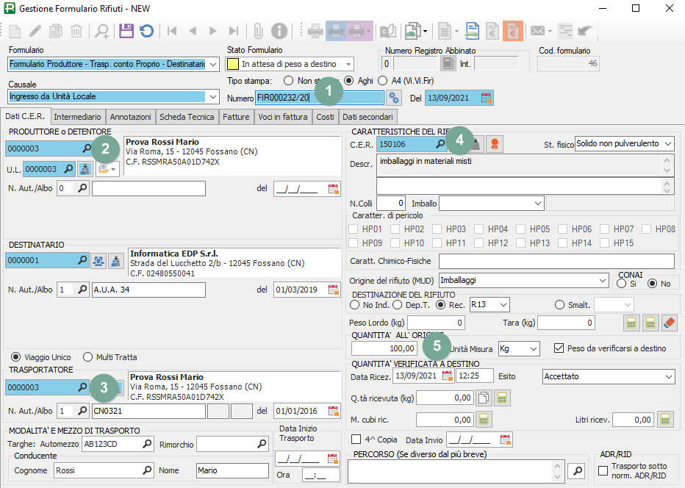
Task: Open attachments with the paperclip icon
Action: click(258, 31)
